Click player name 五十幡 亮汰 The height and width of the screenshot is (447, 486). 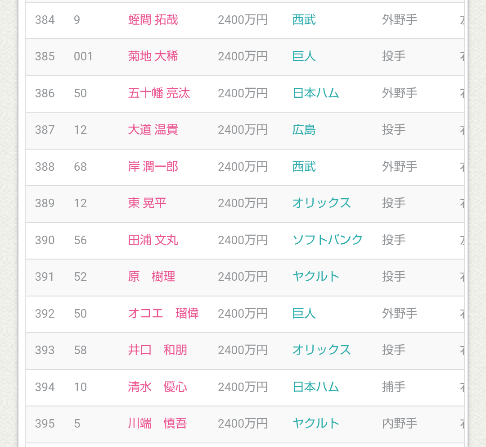coord(159,93)
